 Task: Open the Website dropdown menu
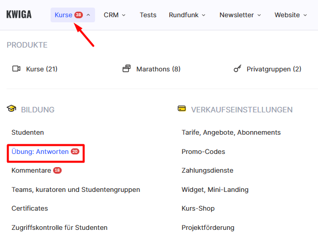pos(291,15)
